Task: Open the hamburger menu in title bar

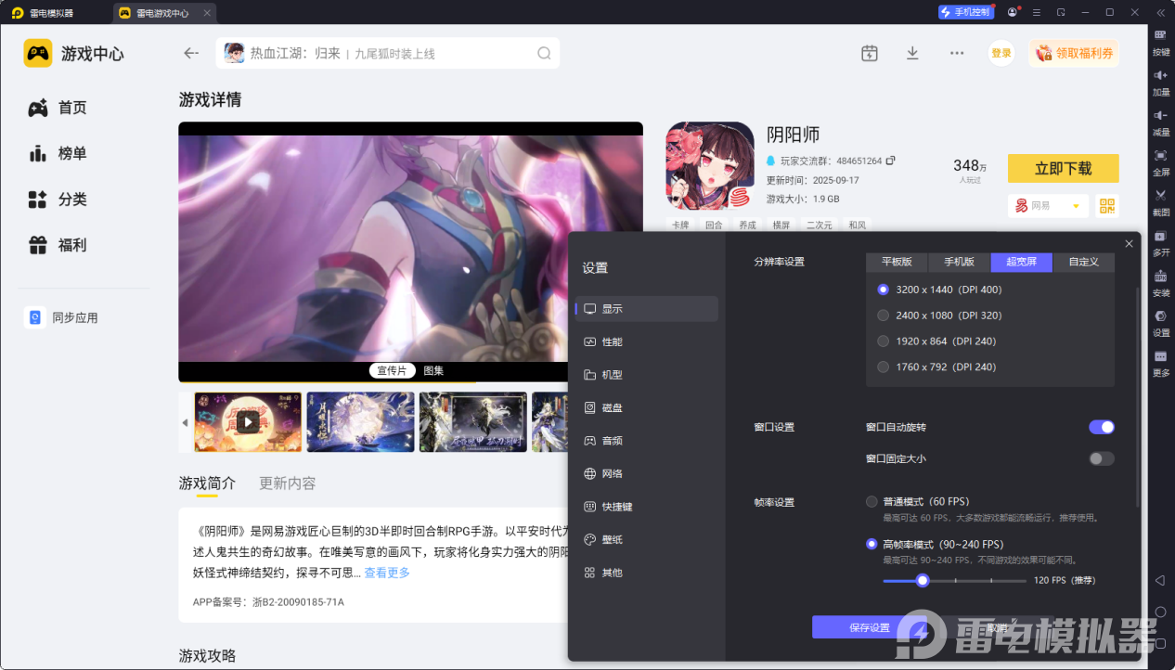Action: click(x=1036, y=12)
